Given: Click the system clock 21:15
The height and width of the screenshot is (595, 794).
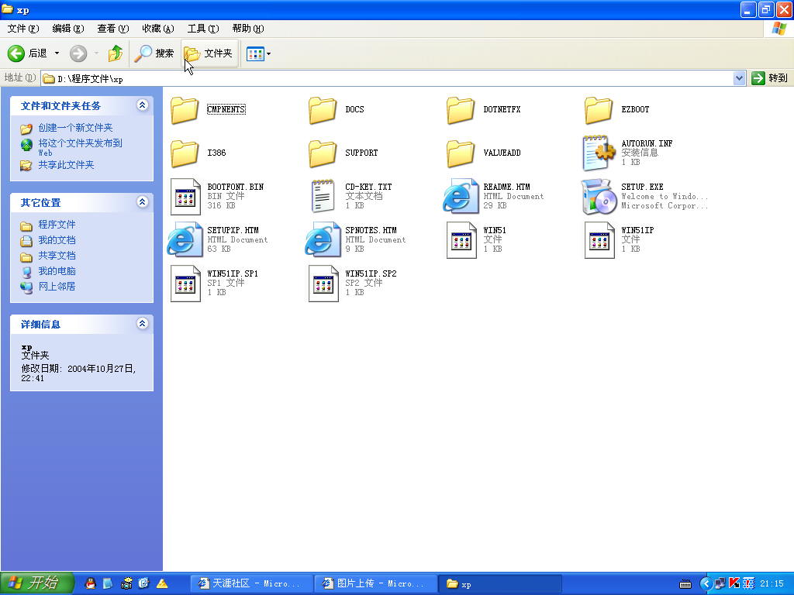Looking at the screenshot, I should (772, 584).
